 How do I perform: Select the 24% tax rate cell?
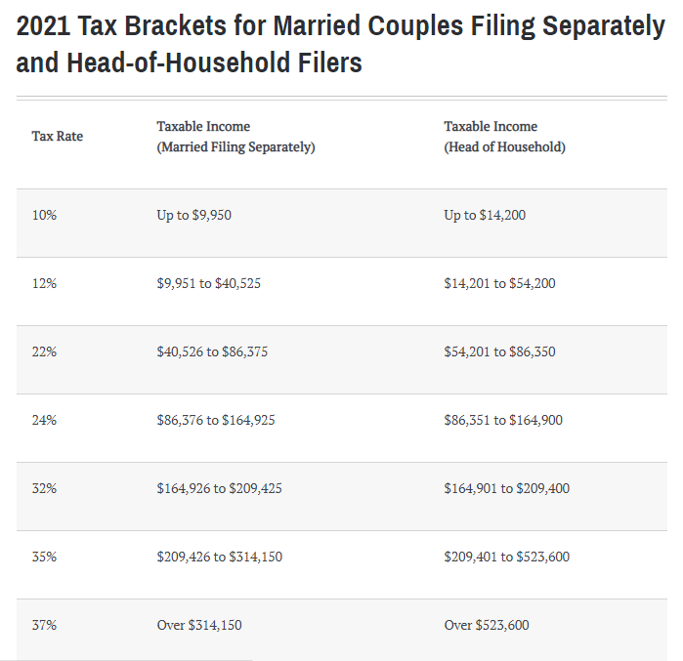pos(44,420)
